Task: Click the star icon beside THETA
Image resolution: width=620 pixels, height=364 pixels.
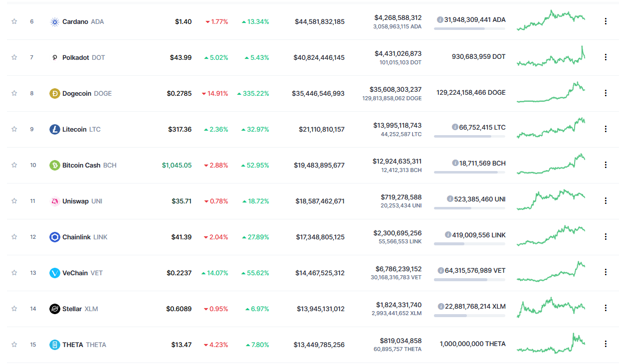Action: click(x=14, y=345)
